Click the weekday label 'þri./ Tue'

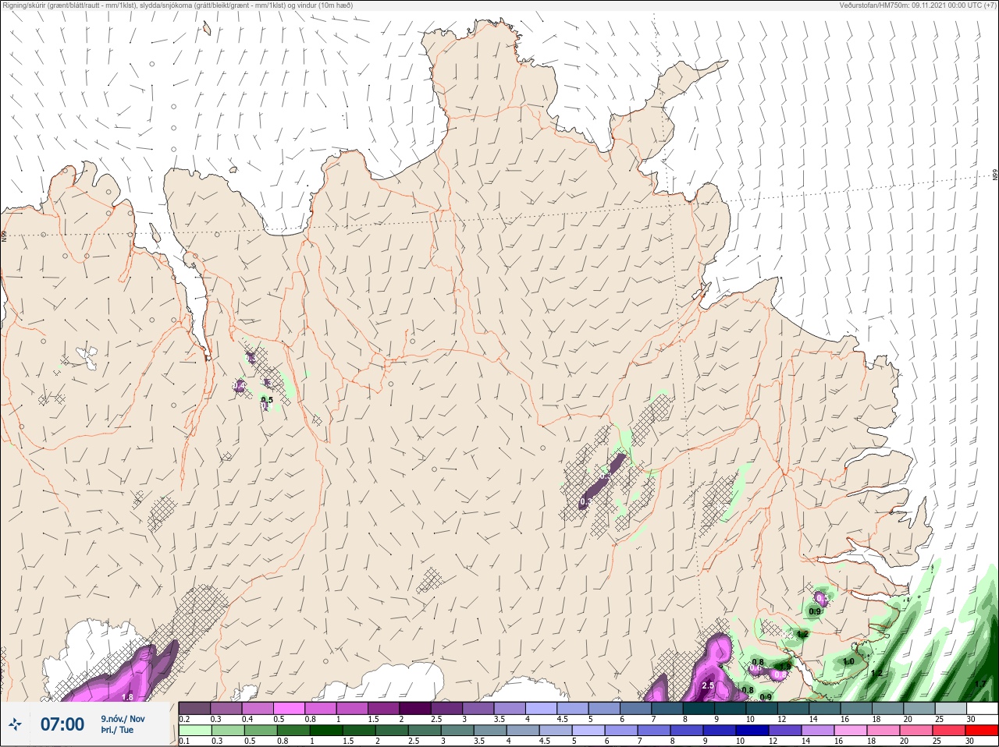pos(116,731)
